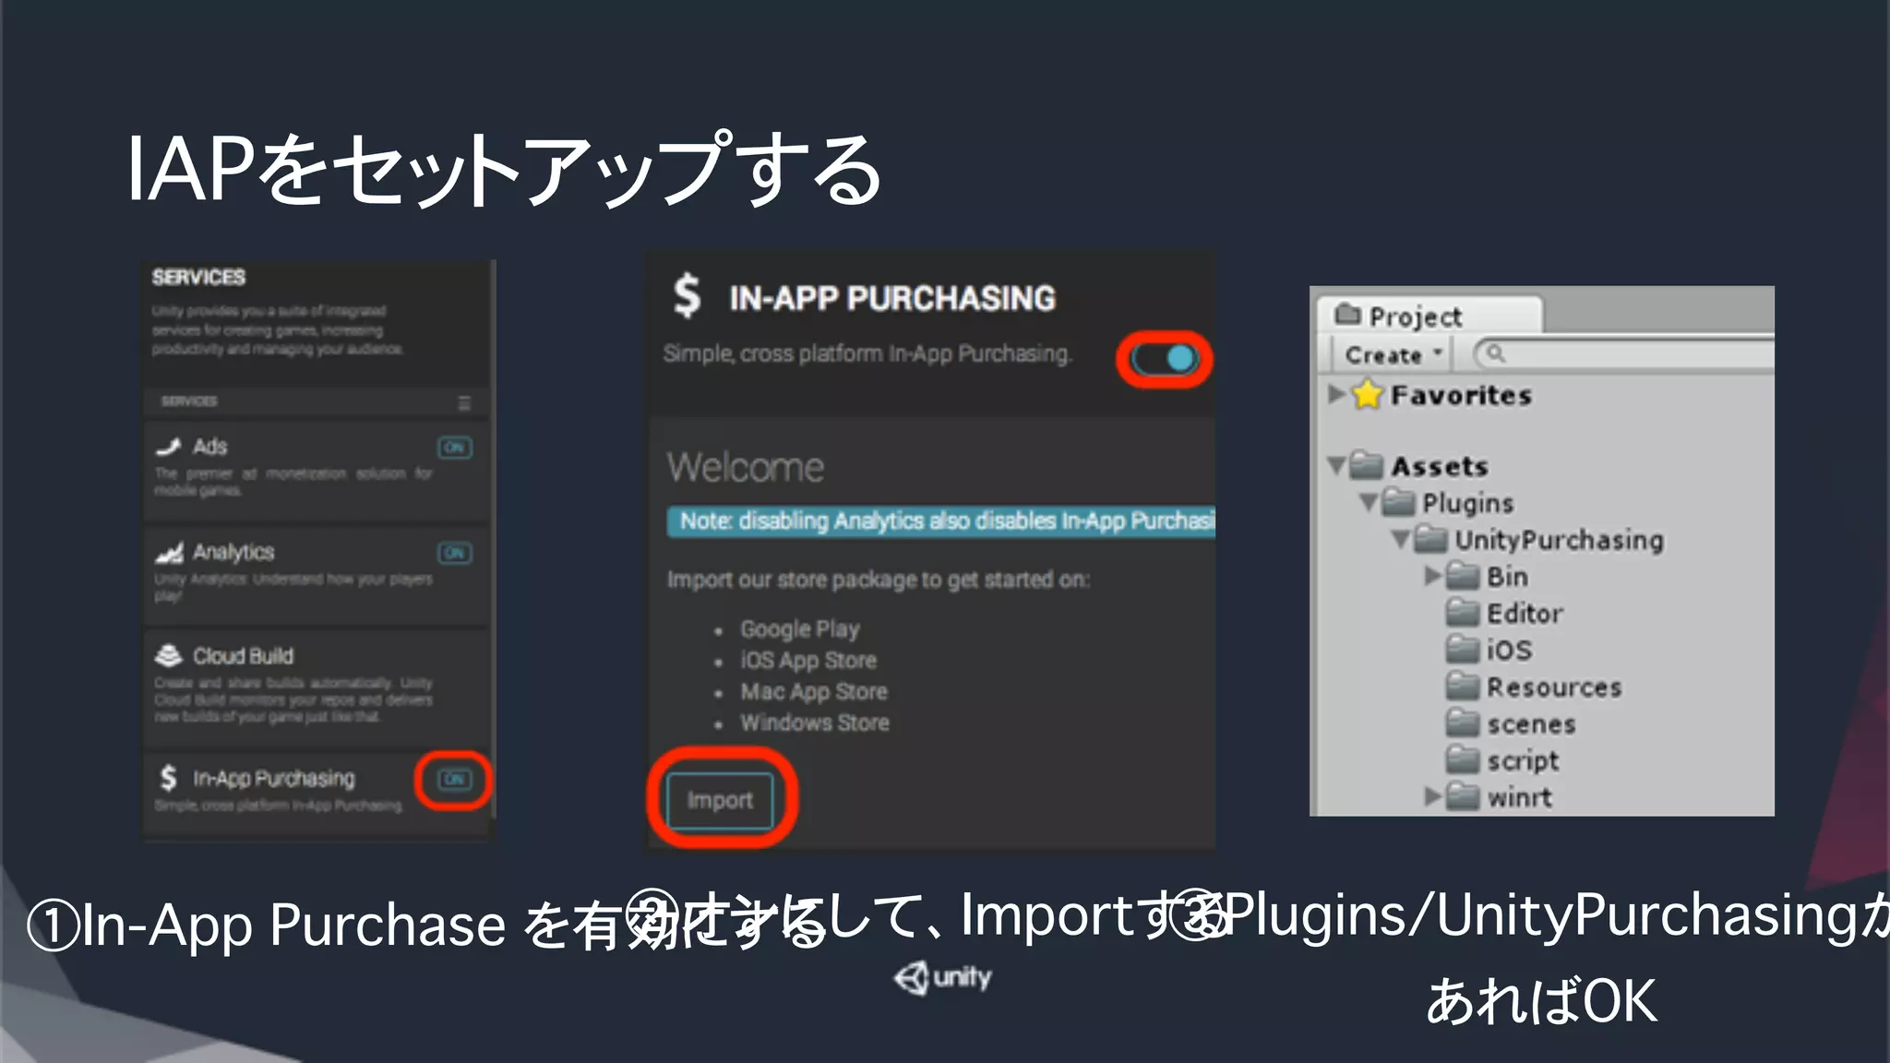This screenshot has height=1063, width=1890.
Task: Click the 'Google Play' list entry
Action: click(800, 629)
